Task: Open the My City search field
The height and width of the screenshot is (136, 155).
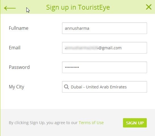Action: (105, 87)
